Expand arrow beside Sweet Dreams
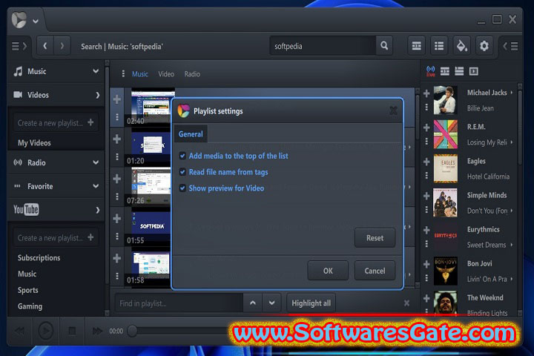The height and width of the screenshot is (356, 534). click(x=512, y=245)
